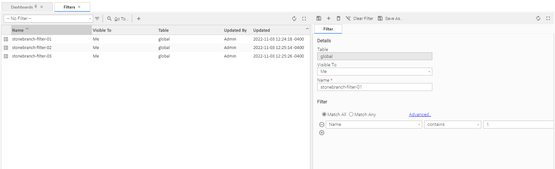Image resolution: width=555 pixels, height=169 pixels.
Task: Maximize the filters list pane
Action: (x=304, y=19)
